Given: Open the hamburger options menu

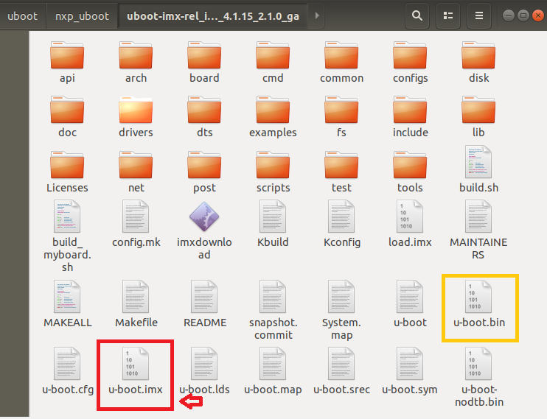Looking at the screenshot, I should pos(479,15).
